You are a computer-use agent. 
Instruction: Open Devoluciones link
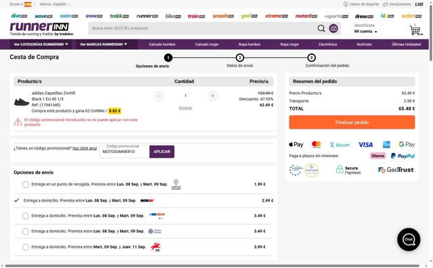coord(397,4)
